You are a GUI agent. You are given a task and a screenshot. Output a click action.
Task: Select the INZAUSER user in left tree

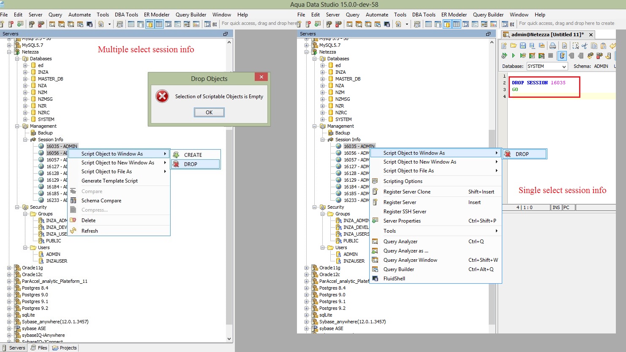tap(57, 261)
